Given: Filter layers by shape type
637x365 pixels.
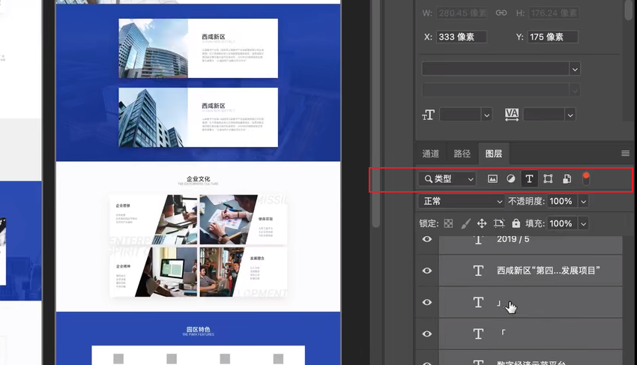Looking at the screenshot, I should (548, 179).
